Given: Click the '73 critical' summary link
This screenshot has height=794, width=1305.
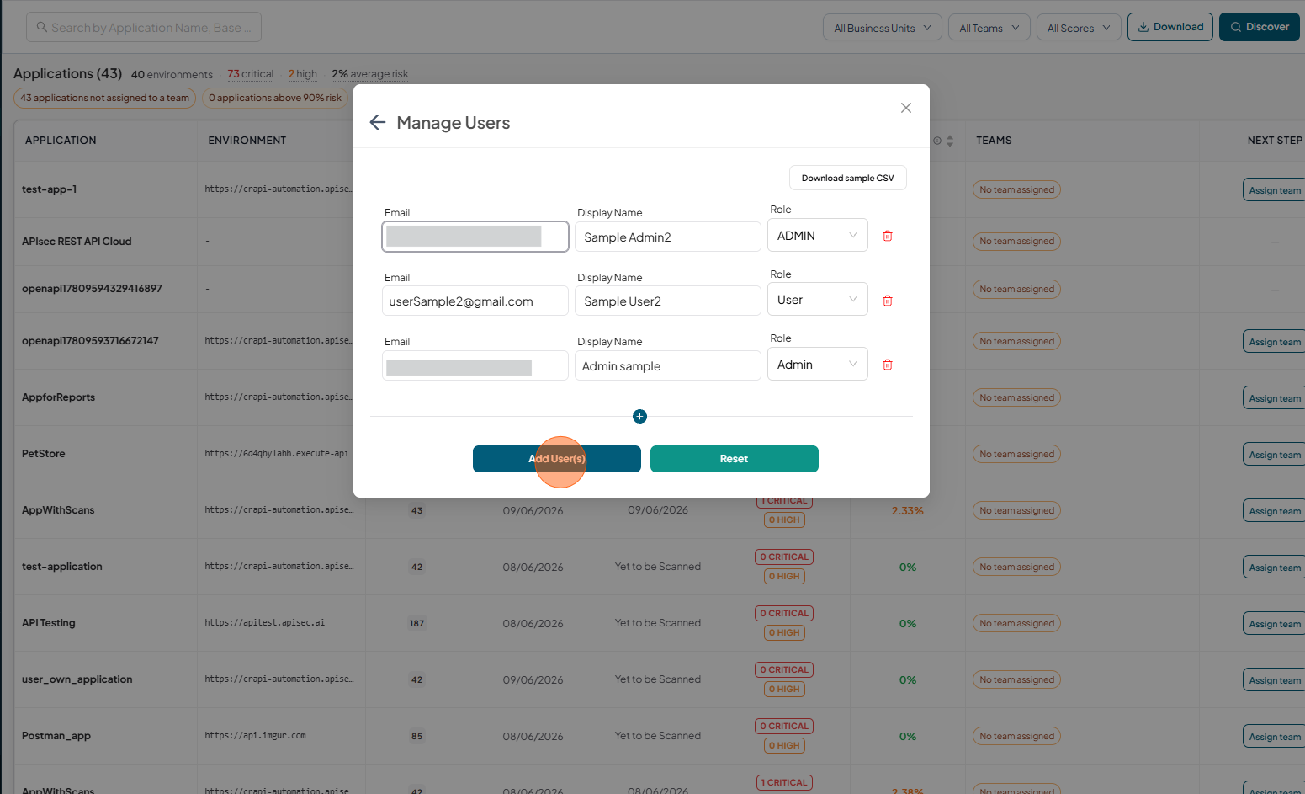Looking at the screenshot, I should click(x=251, y=74).
